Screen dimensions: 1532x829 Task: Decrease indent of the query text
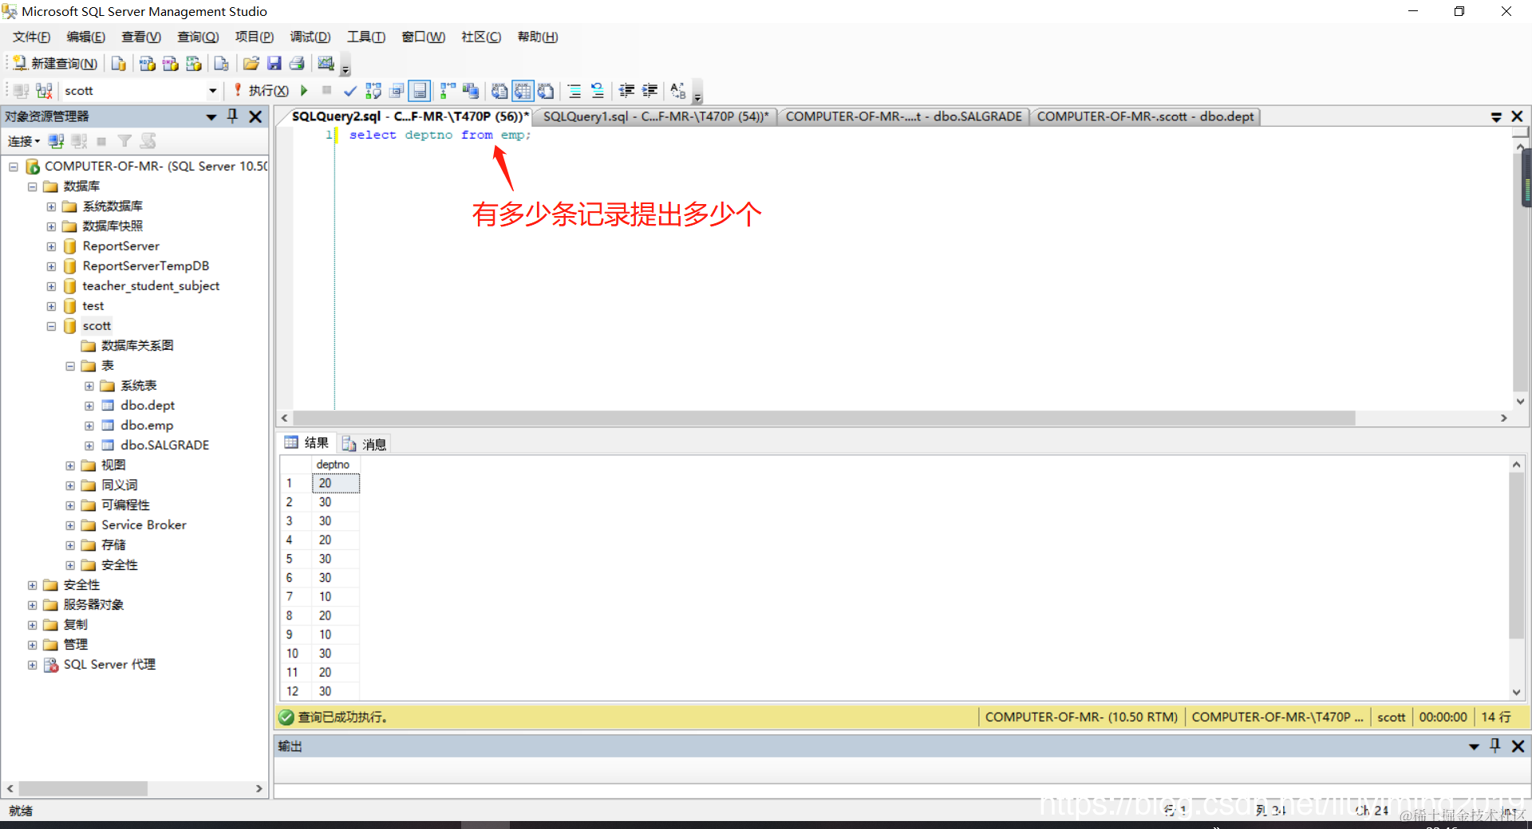(x=627, y=91)
